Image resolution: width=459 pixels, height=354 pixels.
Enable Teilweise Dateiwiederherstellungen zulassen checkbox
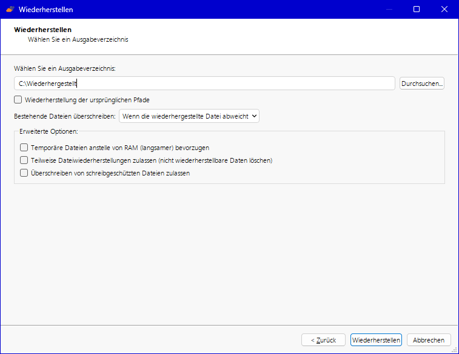(24, 160)
